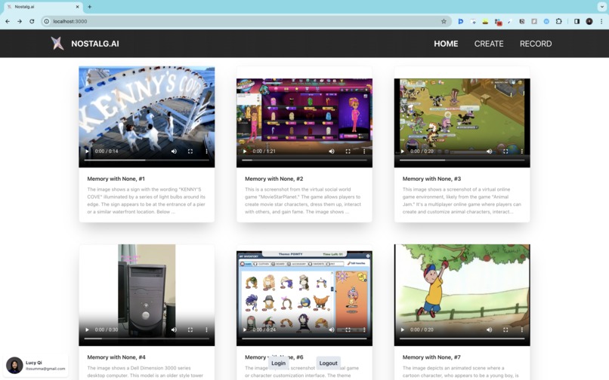Open more options on Memory #4 video
This screenshot has width=609, height=380.
[x=206, y=329]
